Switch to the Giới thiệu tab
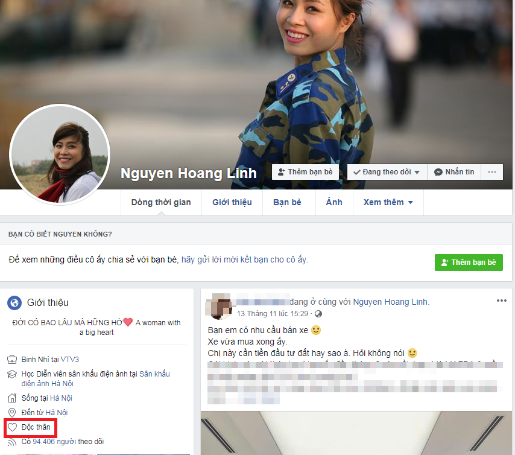 tap(232, 202)
